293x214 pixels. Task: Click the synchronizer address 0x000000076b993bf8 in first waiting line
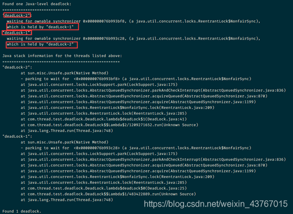[104, 21]
